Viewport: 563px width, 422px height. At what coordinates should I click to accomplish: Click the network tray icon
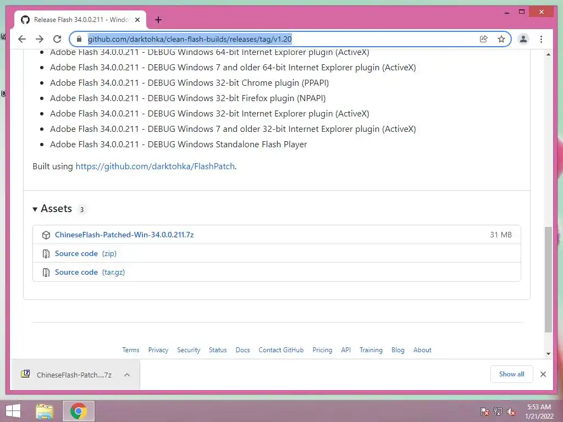coord(498,412)
